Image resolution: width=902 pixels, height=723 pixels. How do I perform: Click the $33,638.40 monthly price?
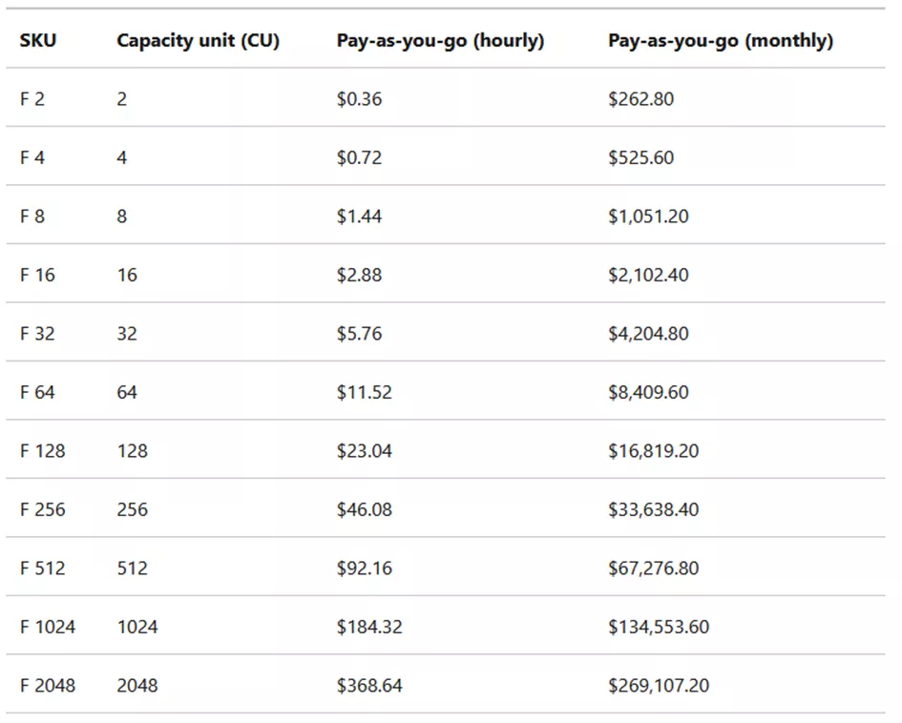(653, 509)
